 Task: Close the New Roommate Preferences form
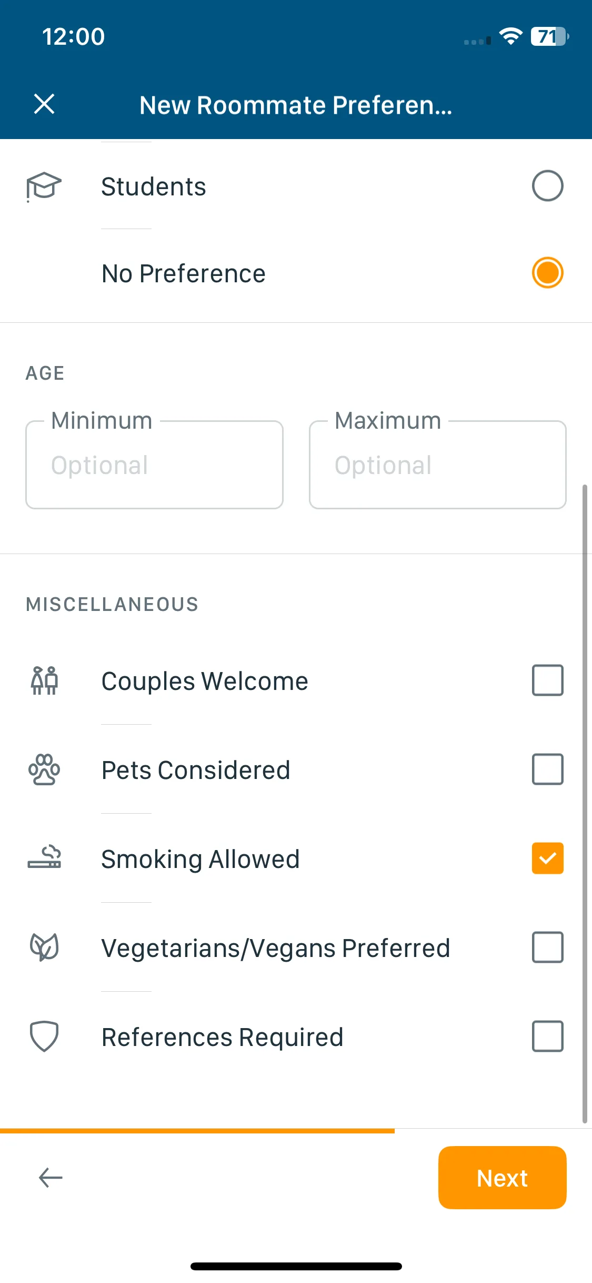[x=44, y=104]
